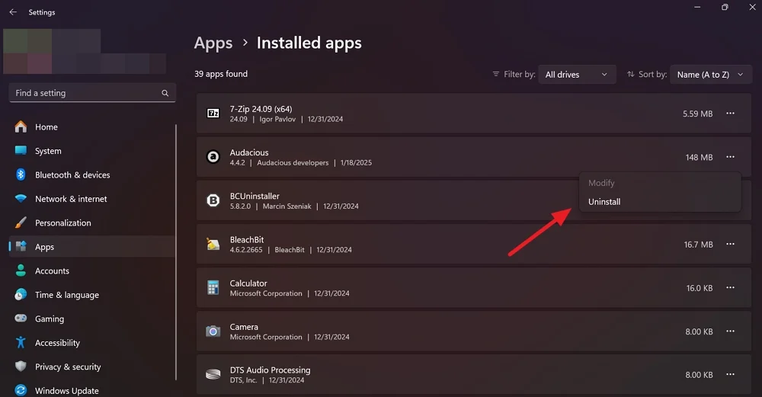Image resolution: width=762 pixels, height=397 pixels.
Task: Go to Network & internet settings
Action: pyautogui.click(x=92, y=199)
